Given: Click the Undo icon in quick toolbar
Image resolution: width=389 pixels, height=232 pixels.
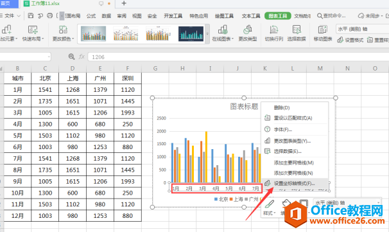Looking at the screenshot, I should click(x=40, y=15).
